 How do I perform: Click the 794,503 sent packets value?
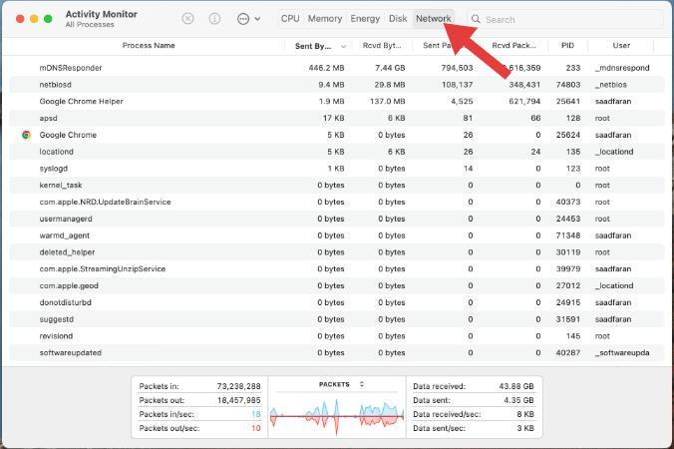coord(457,68)
